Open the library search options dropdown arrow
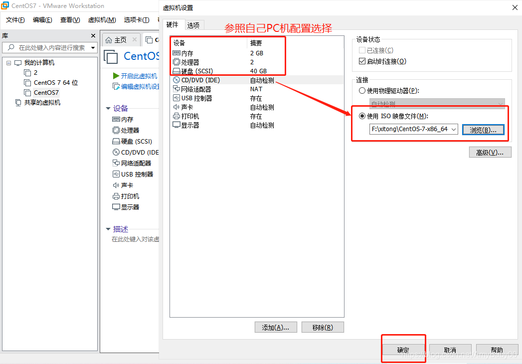Screen dimensions: 522x364 click(x=93, y=48)
